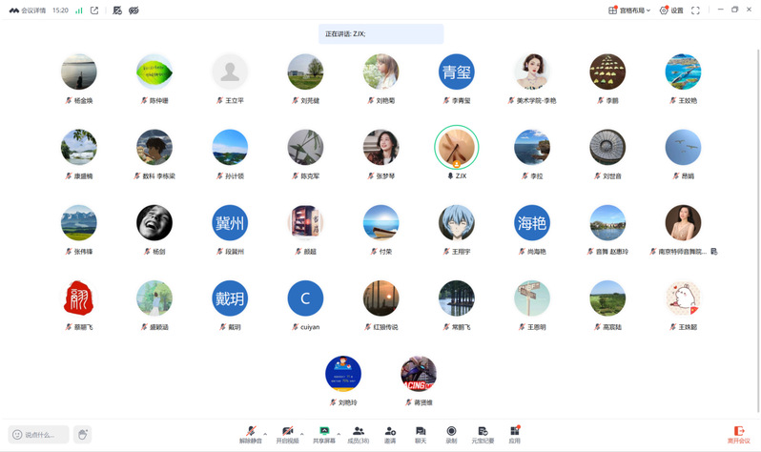Open 设置 settings in the top bar
Viewport: 761px width, 452px height.
pyautogui.click(x=671, y=10)
